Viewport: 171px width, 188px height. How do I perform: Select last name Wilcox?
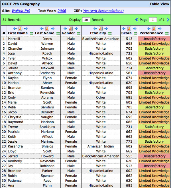click(47, 58)
